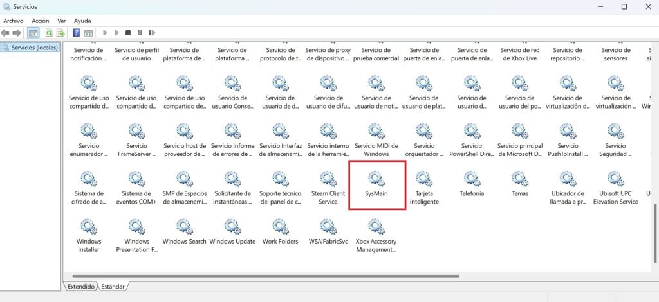Switch to the Estándar tab

click(113, 287)
